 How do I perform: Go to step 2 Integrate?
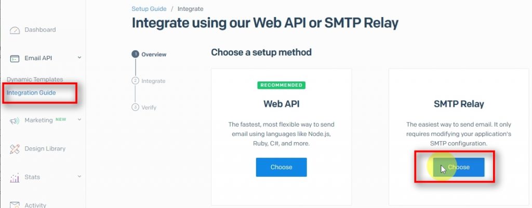point(153,81)
